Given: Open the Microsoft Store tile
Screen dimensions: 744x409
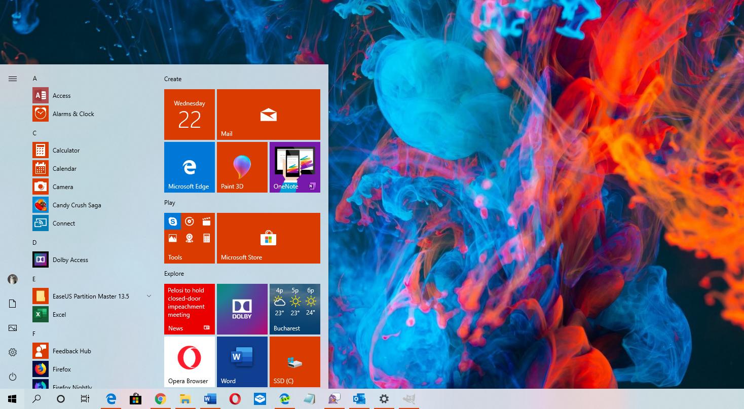Looking at the screenshot, I should point(269,238).
